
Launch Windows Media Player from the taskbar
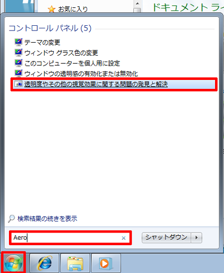click(106, 263)
